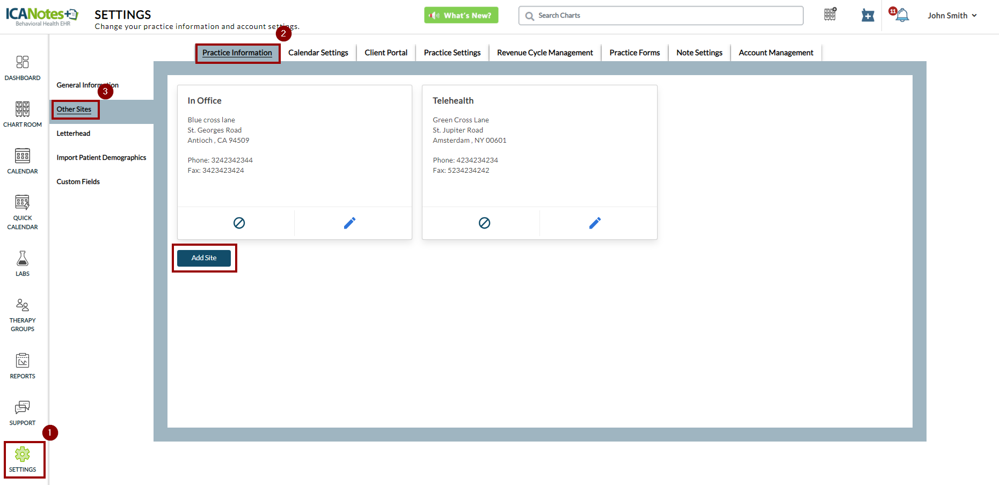This screenshot has width=999, height=485.
Task: Open the Support section
Action: pos(23,413)
